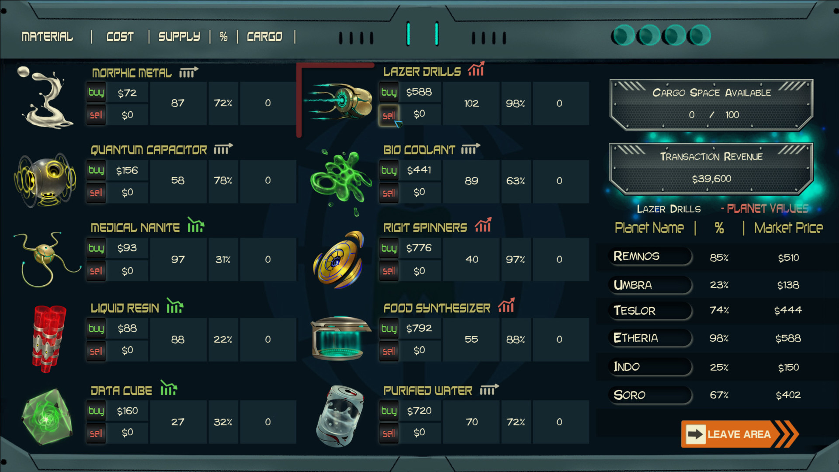Buy Rigit Spinners for $776
This screenshot has width=839, height=472.
pos(388,248)
